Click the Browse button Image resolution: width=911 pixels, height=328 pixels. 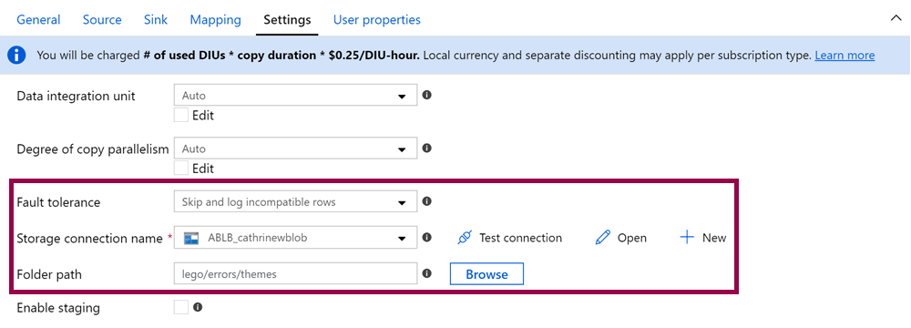[486, 274]
